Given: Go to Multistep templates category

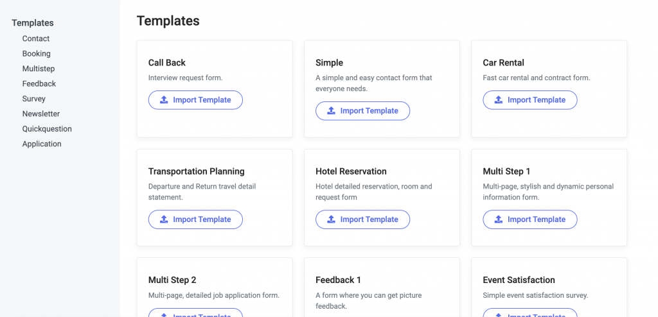Looking at the screenshot, I should 38,69.
